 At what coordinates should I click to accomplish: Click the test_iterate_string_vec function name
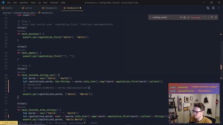pyautogui.click(x=38, y=75)
